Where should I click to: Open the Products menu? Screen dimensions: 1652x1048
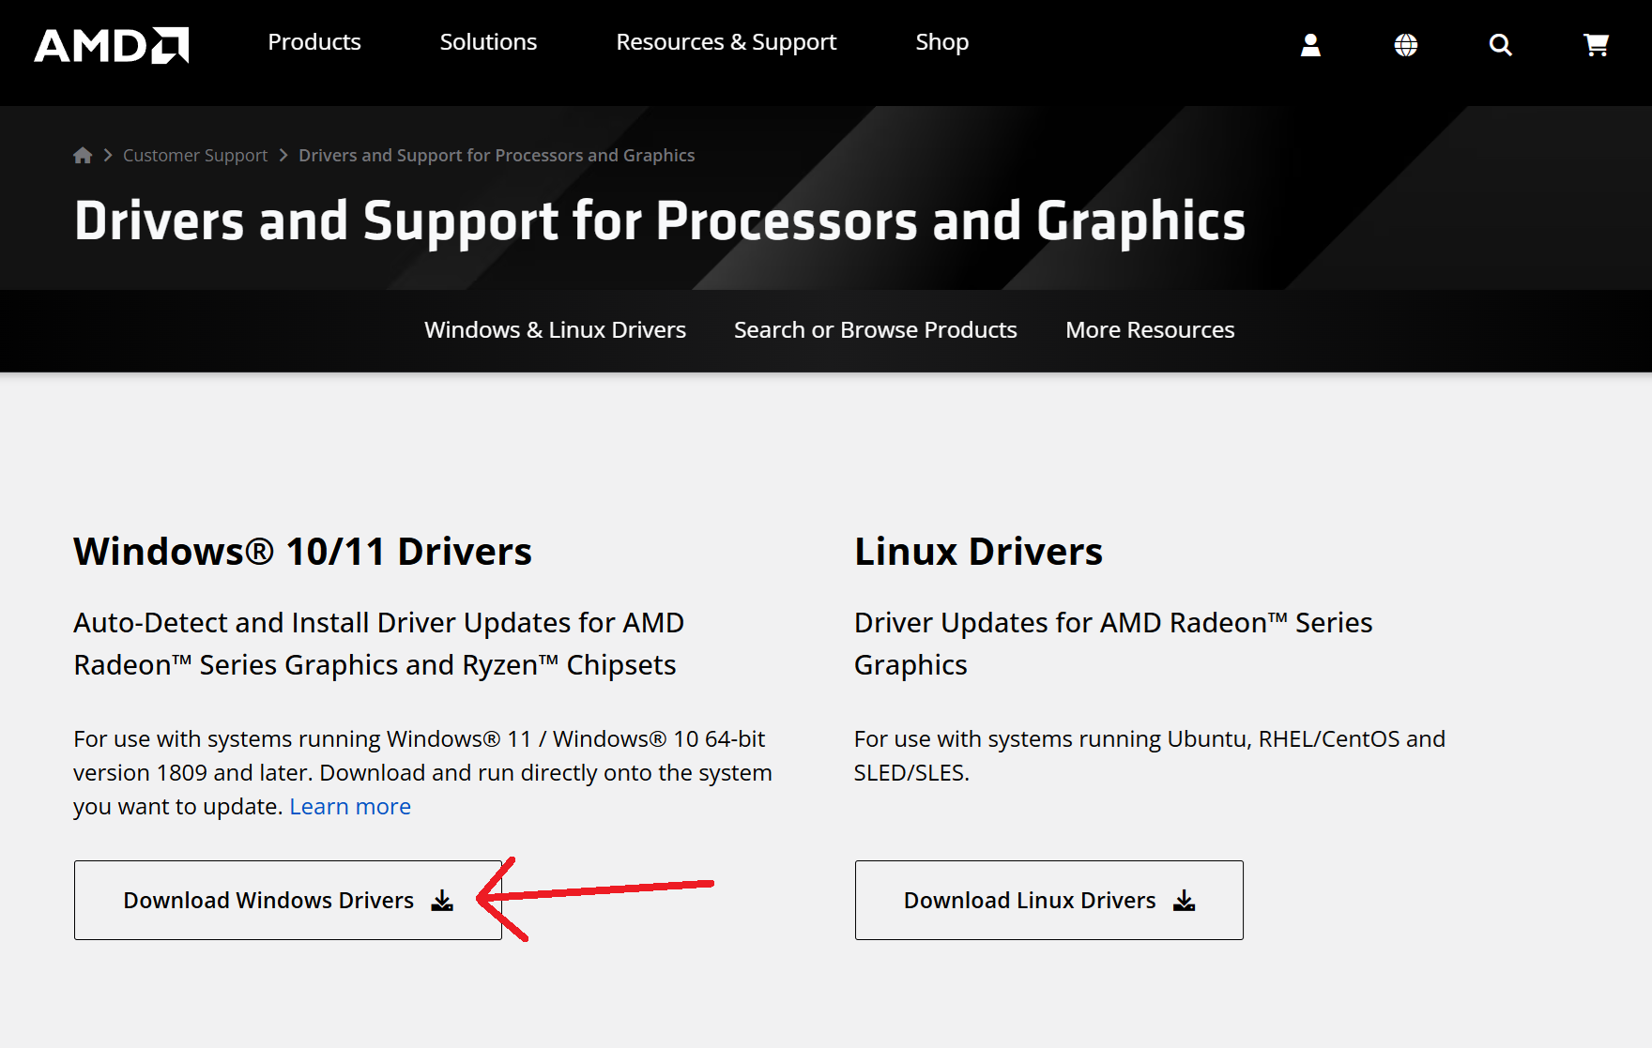[314, 42]
